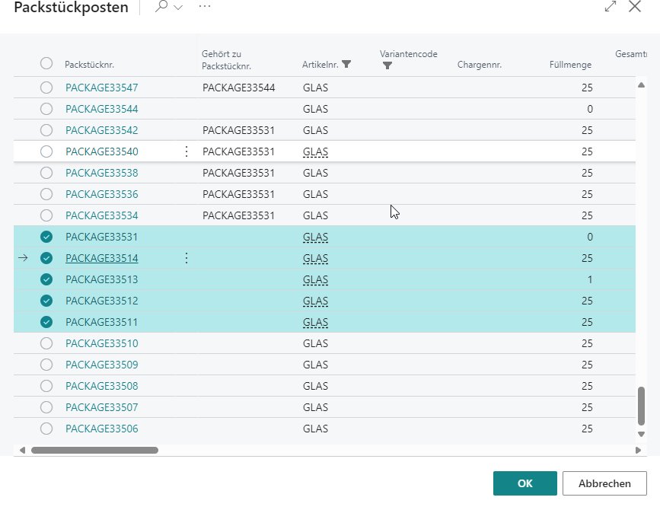Uncheck the PACKAGE33531 row selection
This screenshot has width=660, height=510.
46,237
